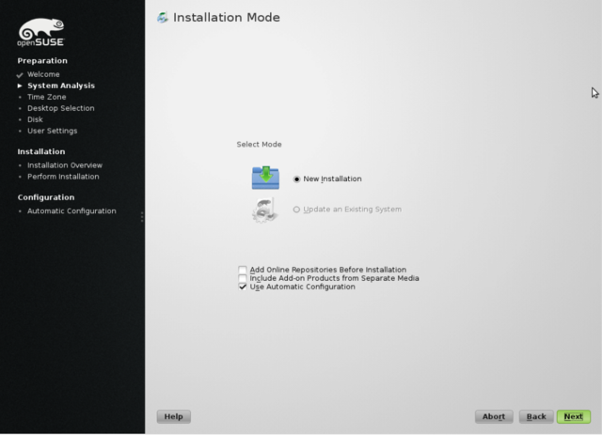Screen dimensions: 602x435
Task: Click the Configuration section heading
Action: click(46, 197)
